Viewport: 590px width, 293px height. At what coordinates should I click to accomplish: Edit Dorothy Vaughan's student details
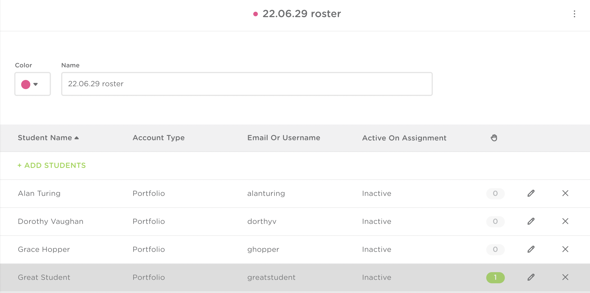(x=531, y=221)
